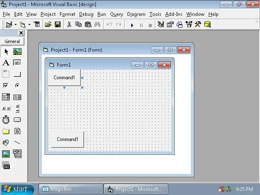Select the upper Command1 button on form
260x195 pixels.
pyautogui.click(x=64, y=78)
